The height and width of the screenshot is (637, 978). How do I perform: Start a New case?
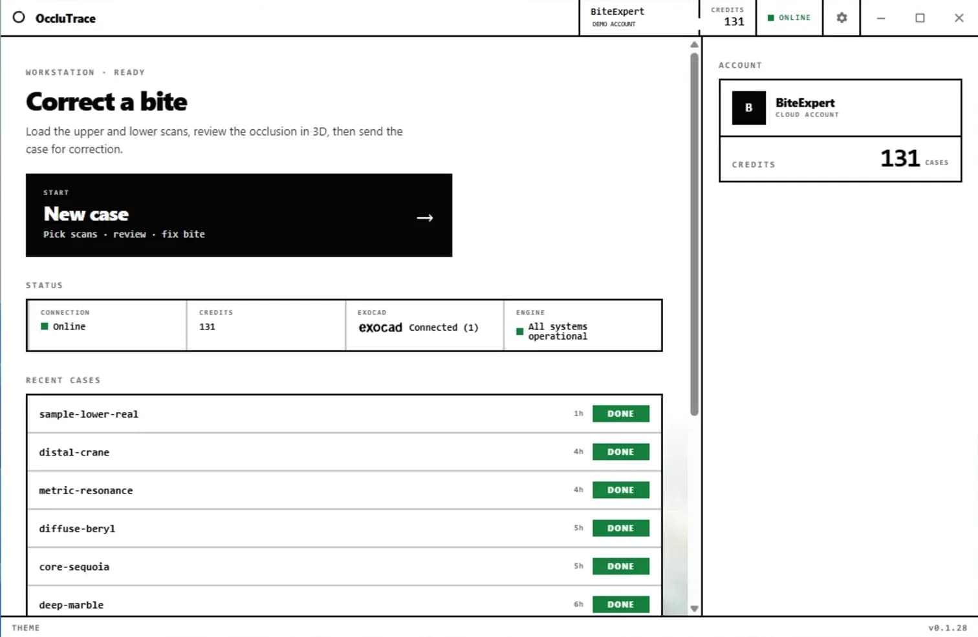pyautogui.click(x=239, y=215)
